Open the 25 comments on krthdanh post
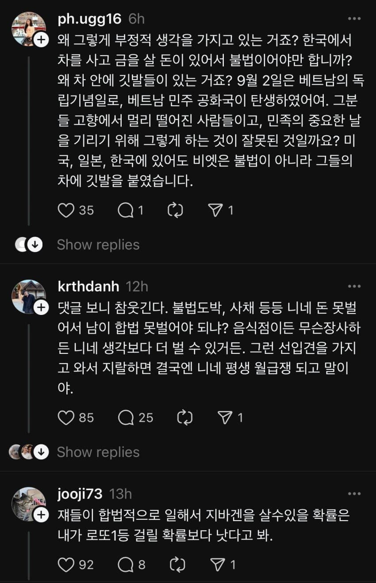Image resolution: width=376 pixels, height=583 pixels. (x=126, y=418)
